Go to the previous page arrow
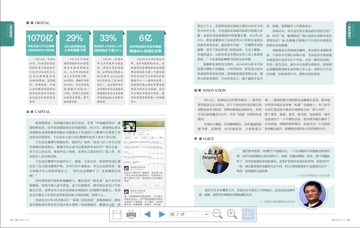The height and width of the screenshot is (228, 360). [x=147, y=215]
